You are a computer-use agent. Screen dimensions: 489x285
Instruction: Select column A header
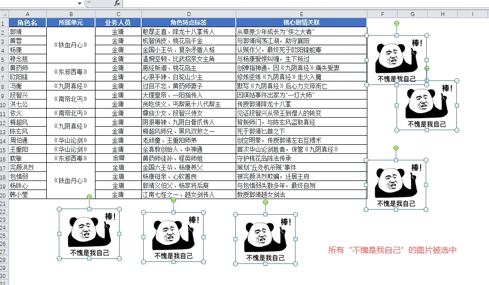(28, 14)
